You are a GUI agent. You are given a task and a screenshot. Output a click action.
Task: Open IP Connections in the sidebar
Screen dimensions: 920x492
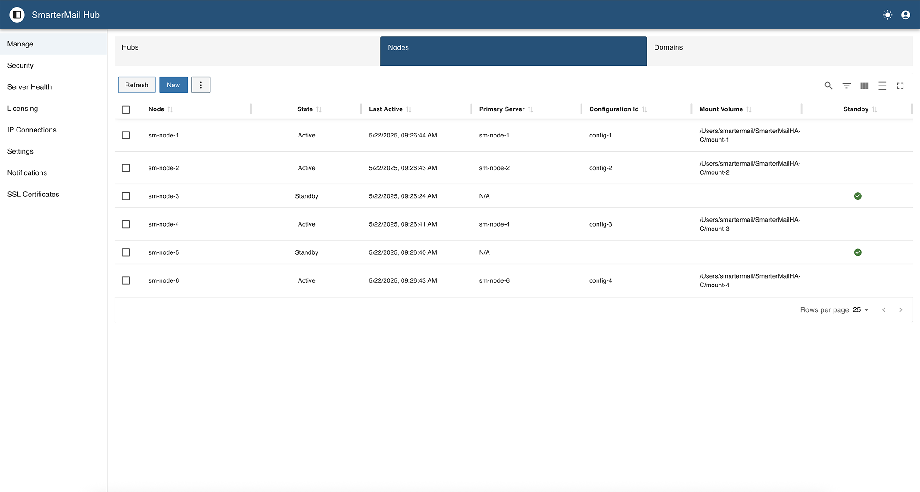click(x=53, y=130)
